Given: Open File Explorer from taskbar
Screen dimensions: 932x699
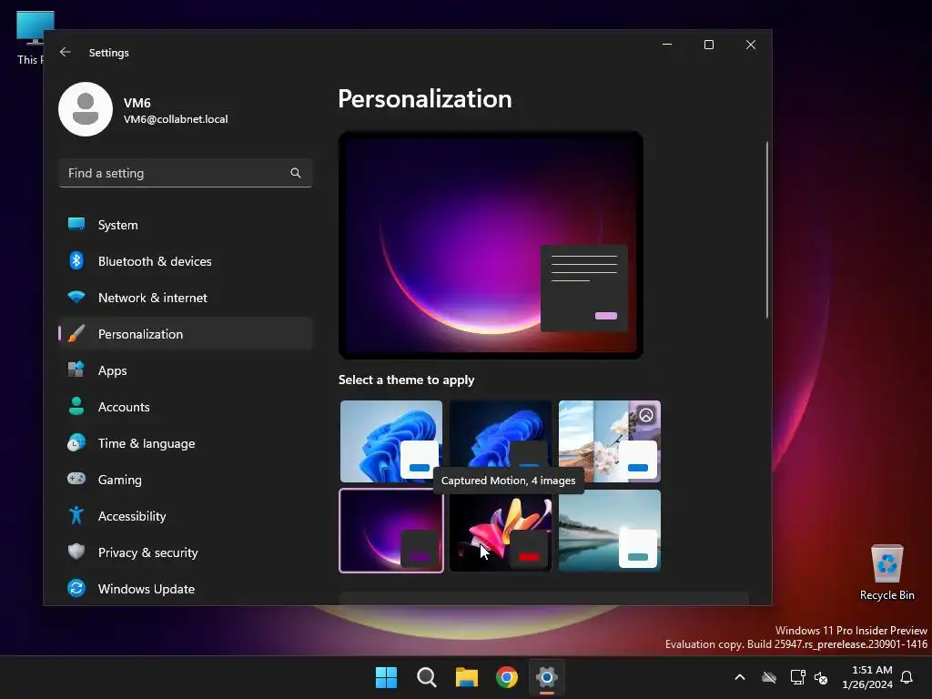Looking at the screenshot, I should [x=467, y=677].
